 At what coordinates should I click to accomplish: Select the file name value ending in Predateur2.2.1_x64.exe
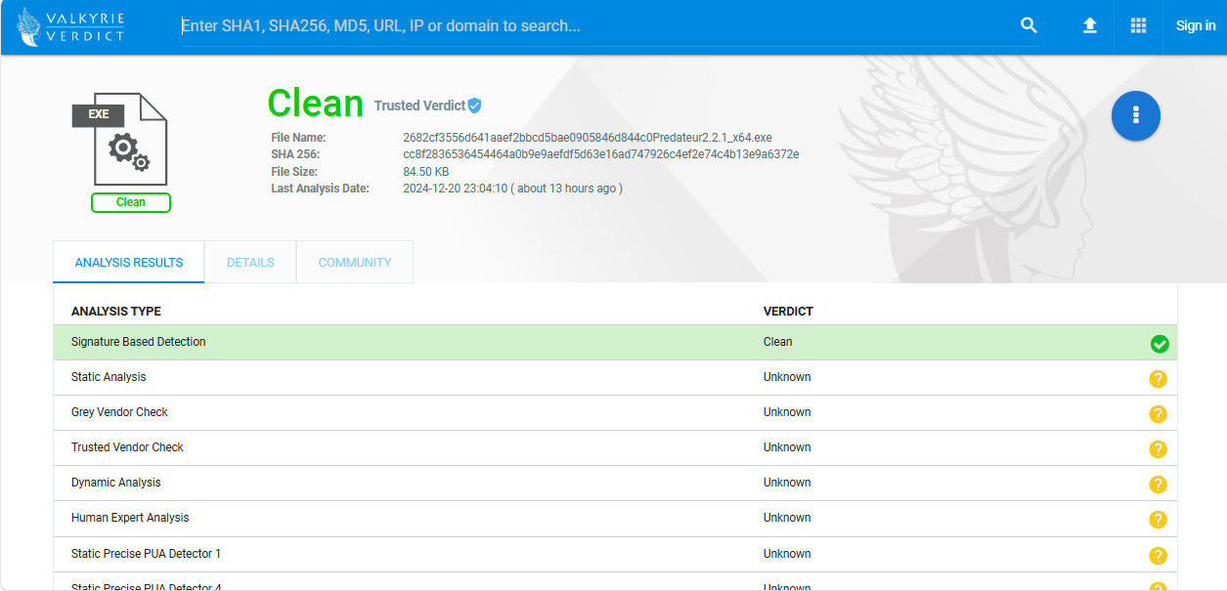coord(588,138)
